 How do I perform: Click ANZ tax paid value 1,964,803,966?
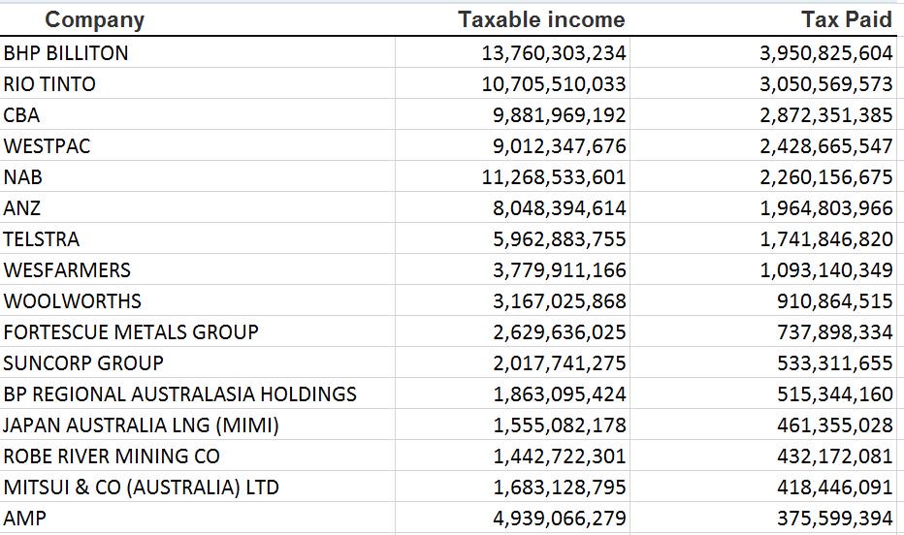click(825, 208)
